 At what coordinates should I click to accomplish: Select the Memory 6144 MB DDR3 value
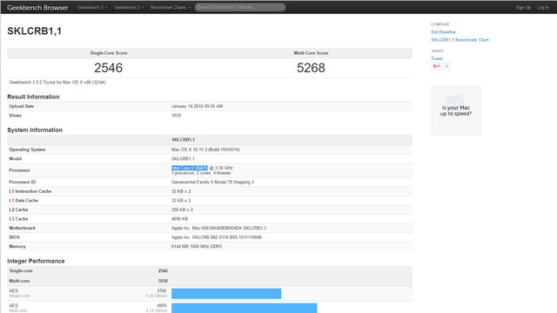coord(197,247)
